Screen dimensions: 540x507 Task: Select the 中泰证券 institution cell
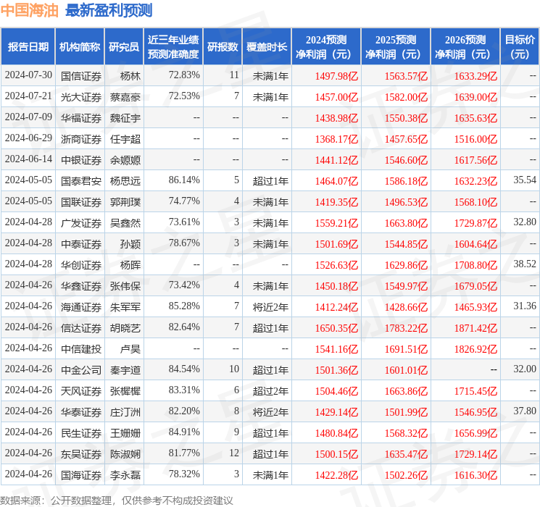coord(81,243)
